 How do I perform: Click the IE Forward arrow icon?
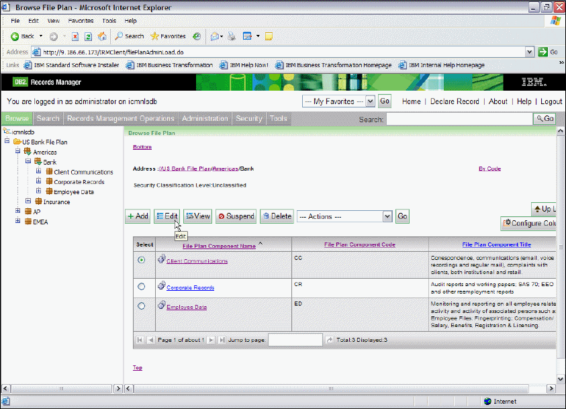coord(54,36)
